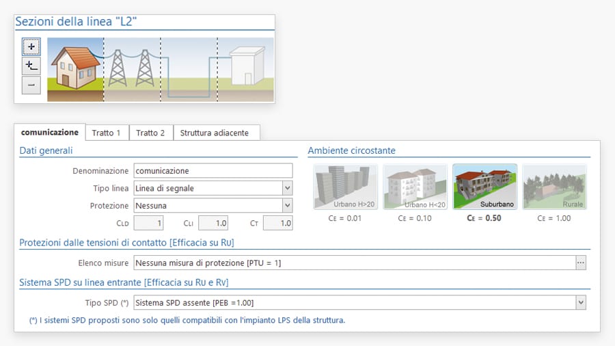This screenshot has height=346, width=615.
Task: Click the CT value field
Action: click(x=277, y=223)
